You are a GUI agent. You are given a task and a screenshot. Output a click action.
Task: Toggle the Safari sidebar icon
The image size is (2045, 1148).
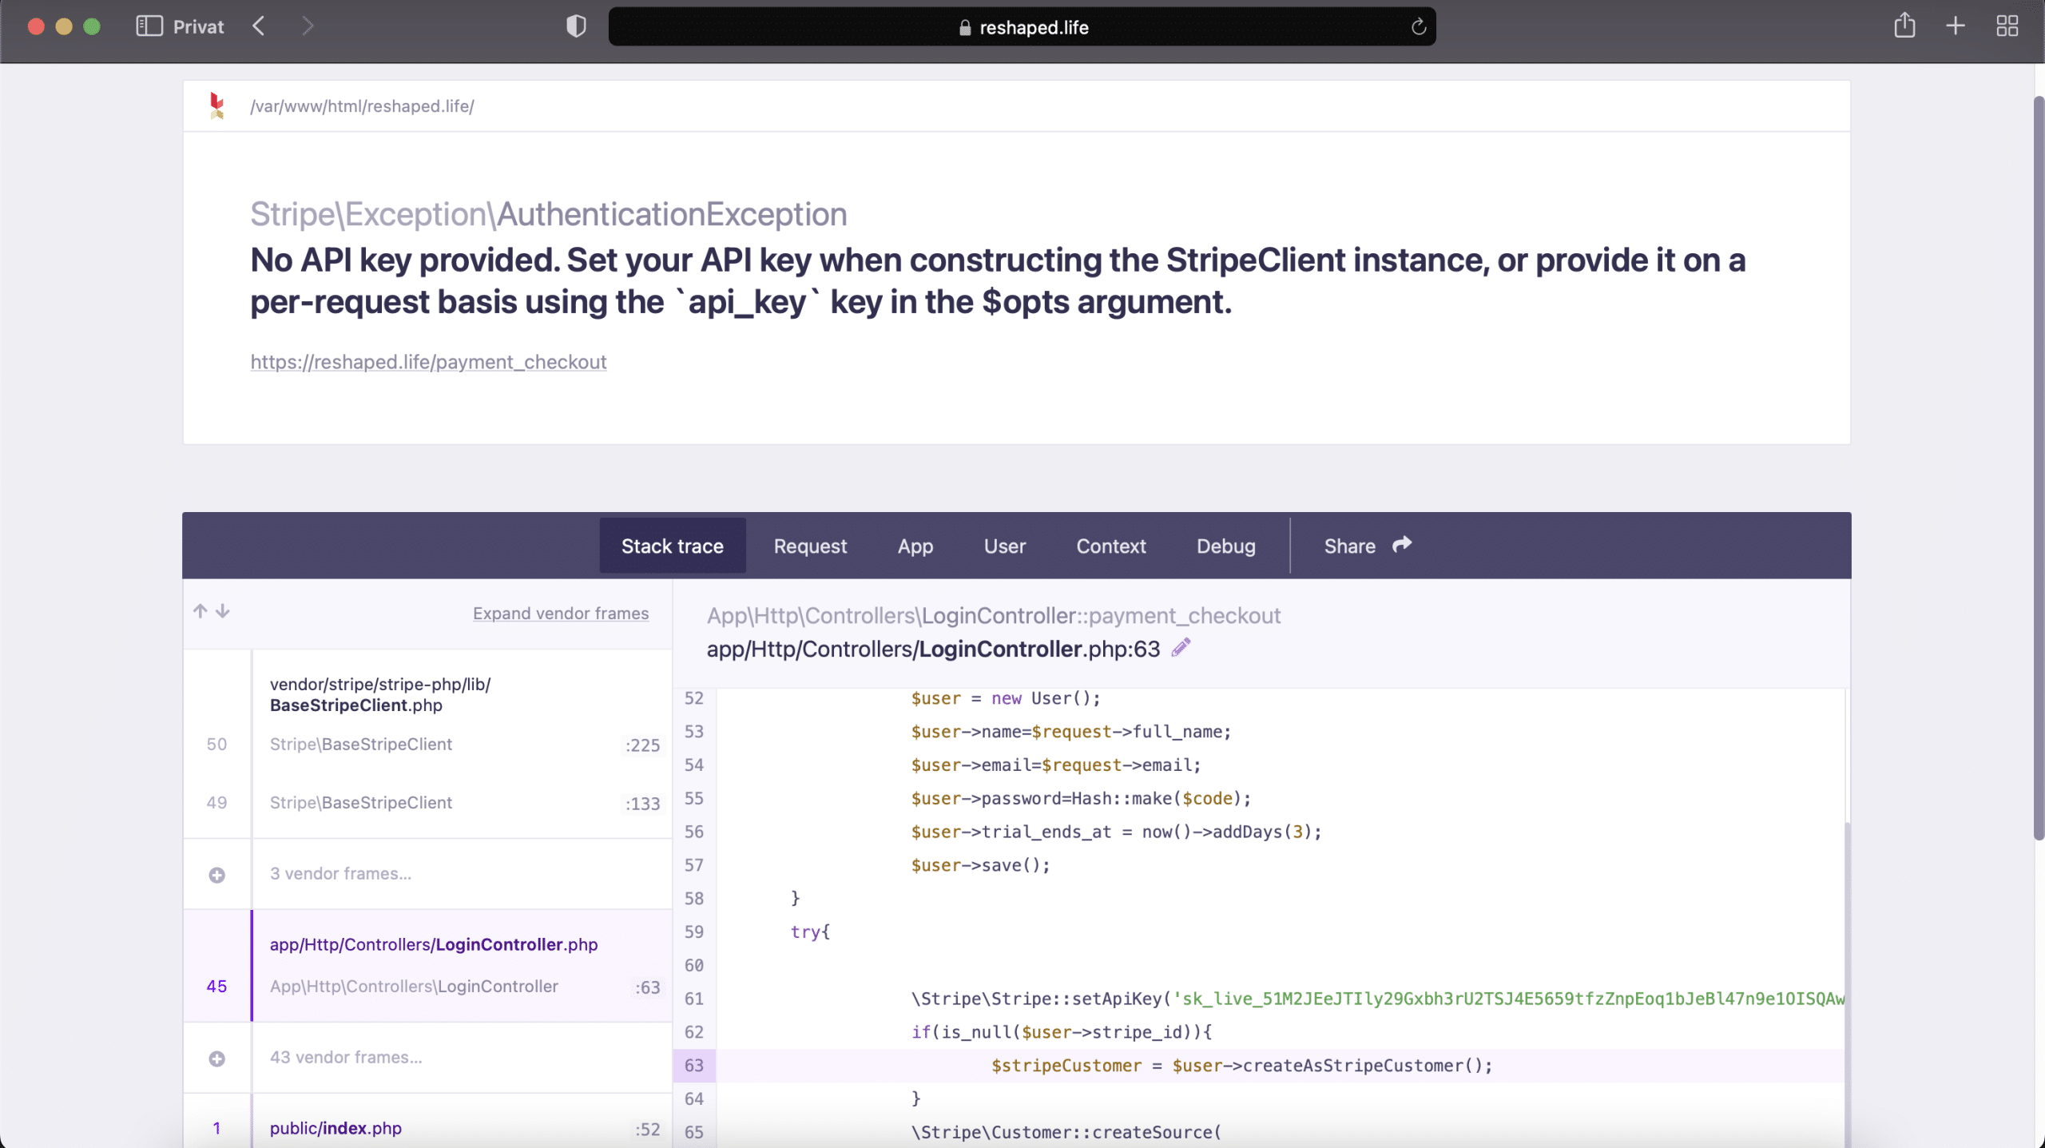[149, 26]
